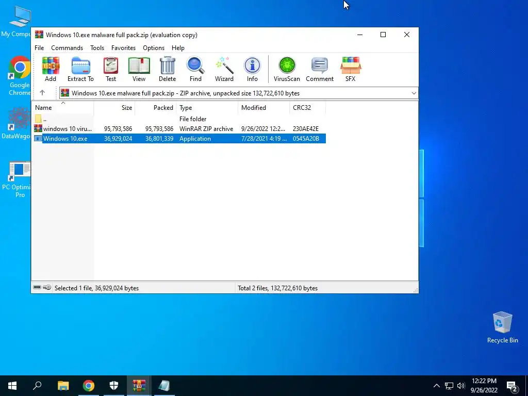Sort by Name column header
The width and height of the screenshot is (528, 396).
[x=62, y=107]
